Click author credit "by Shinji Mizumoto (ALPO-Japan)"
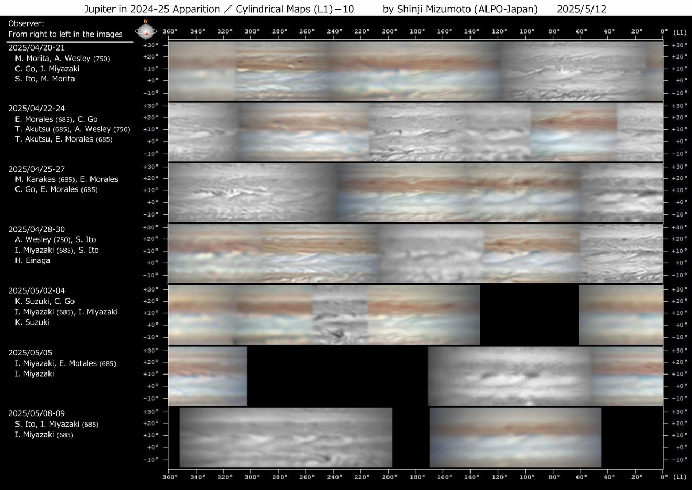692x490 pixels. 460,10
